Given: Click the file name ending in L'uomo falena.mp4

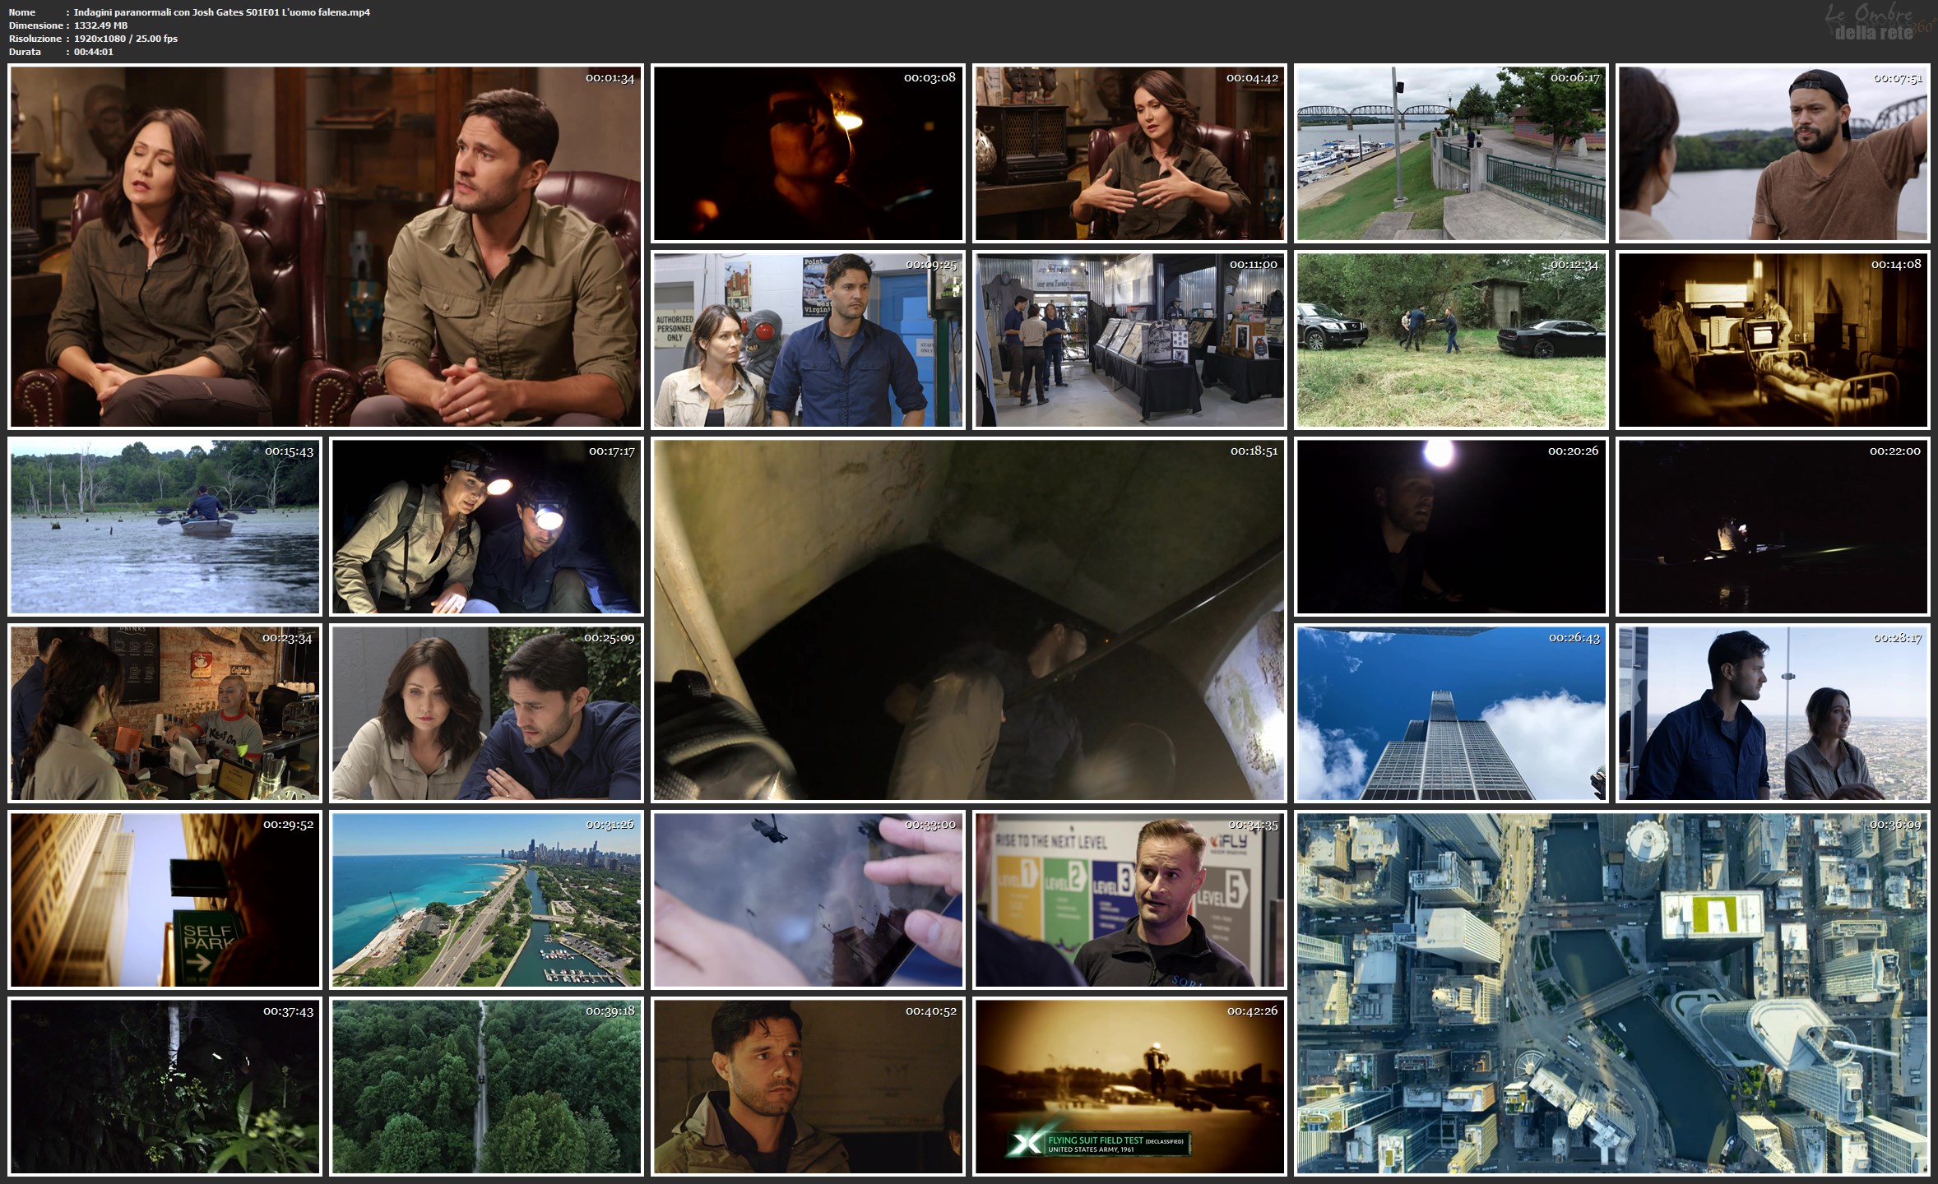Looking at the screenshot, I should [222, 12].
